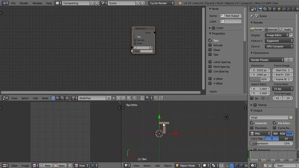This screenshot has width=299, height=168.
Task: Enable the Line Spacing checkbox
Action: 210,71
